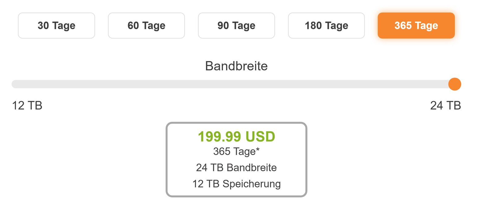The height and width of the screenshot is (207, 494).
Task: Switch to the 180 Tage plan
Action: [x=326, y=26]
